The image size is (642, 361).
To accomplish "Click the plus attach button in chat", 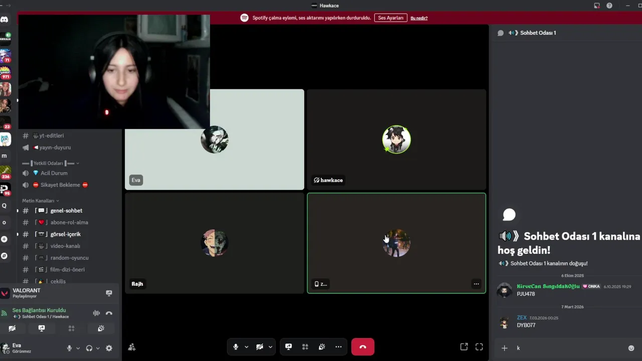I will 505,348.
